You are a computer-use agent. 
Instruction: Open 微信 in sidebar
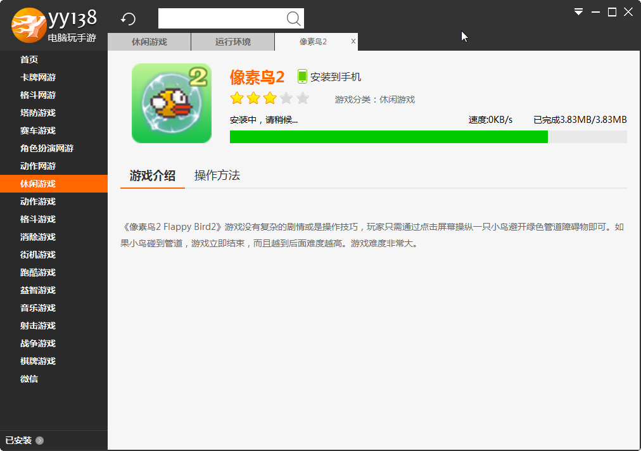click(29, 379)
